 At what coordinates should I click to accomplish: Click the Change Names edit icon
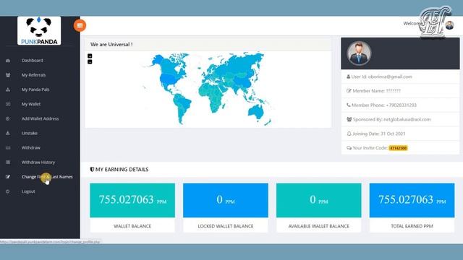pyautogui.click(x=8, y=177)
